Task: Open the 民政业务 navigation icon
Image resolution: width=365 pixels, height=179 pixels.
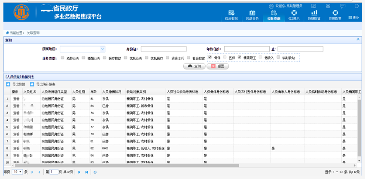Action: pos(252,13)
